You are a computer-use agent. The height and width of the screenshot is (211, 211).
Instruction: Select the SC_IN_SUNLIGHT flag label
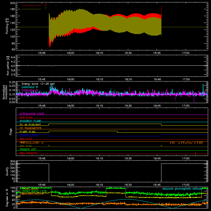tap(30, 124)
